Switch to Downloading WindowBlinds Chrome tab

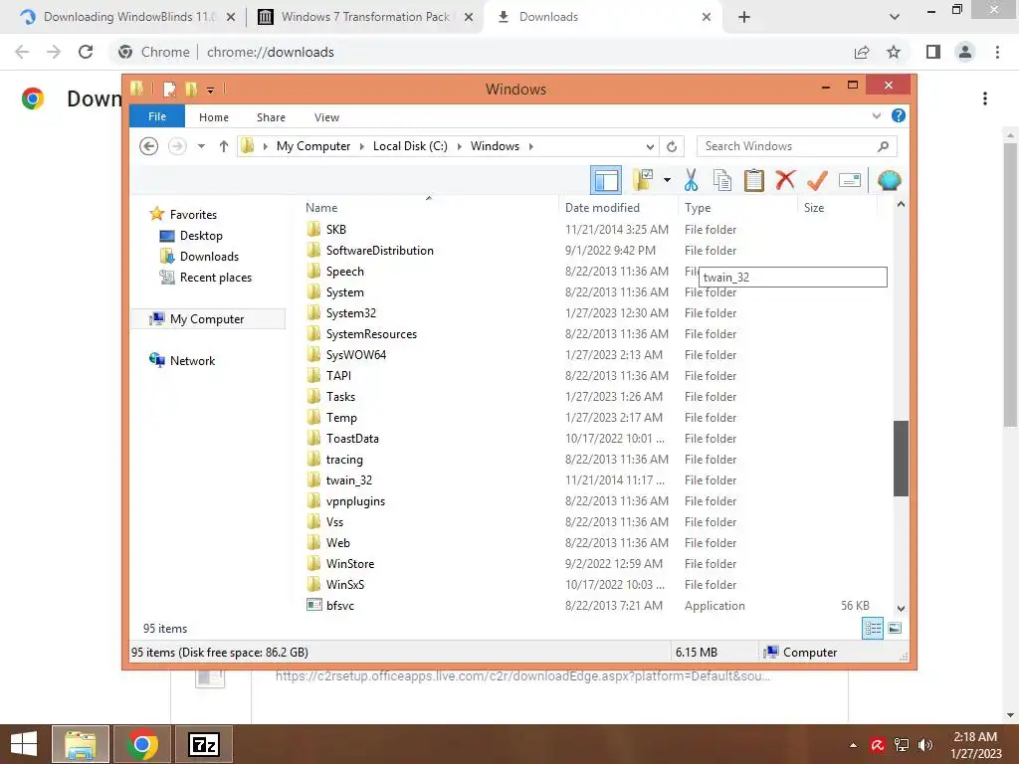pyautogui.click(x=127, y=17)
